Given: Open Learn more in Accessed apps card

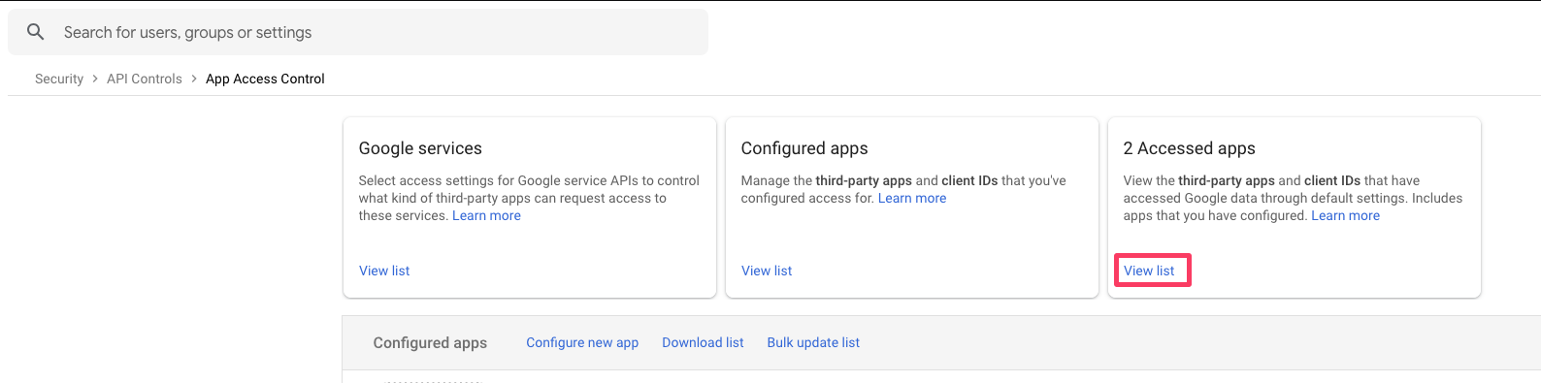Looking at the screenshot, I should 1345,215.
